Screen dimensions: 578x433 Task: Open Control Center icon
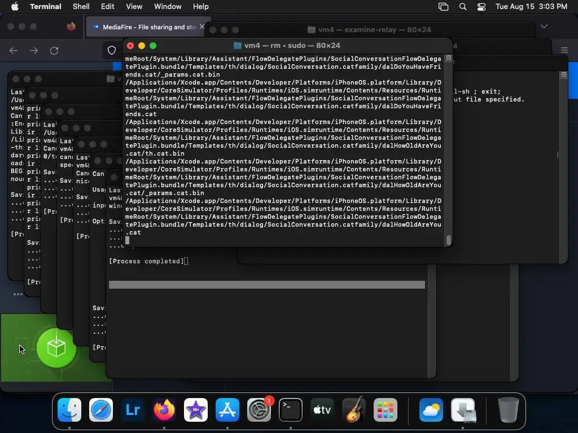(481, 7)
